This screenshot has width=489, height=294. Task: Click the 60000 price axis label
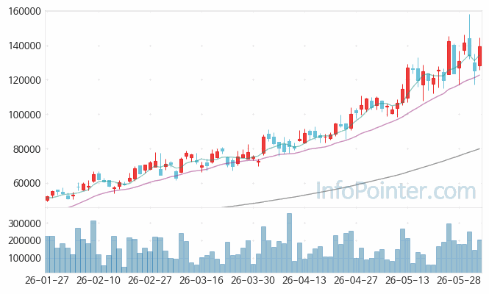pos(26,183)
